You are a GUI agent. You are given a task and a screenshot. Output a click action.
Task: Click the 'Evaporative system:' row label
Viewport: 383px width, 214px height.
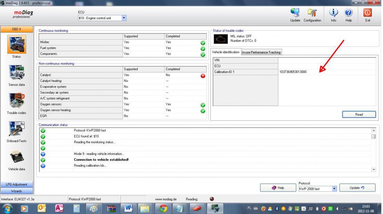[53, 87]
